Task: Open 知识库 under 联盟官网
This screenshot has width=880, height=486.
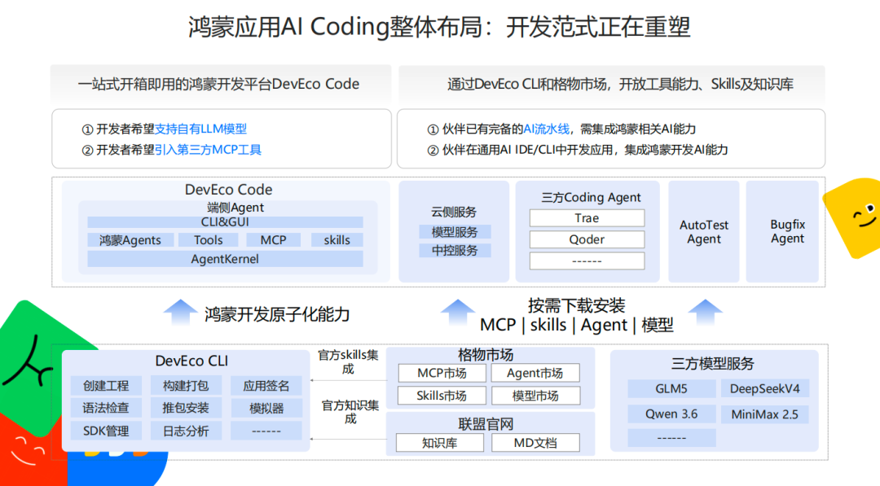Action: click(440, 443)
